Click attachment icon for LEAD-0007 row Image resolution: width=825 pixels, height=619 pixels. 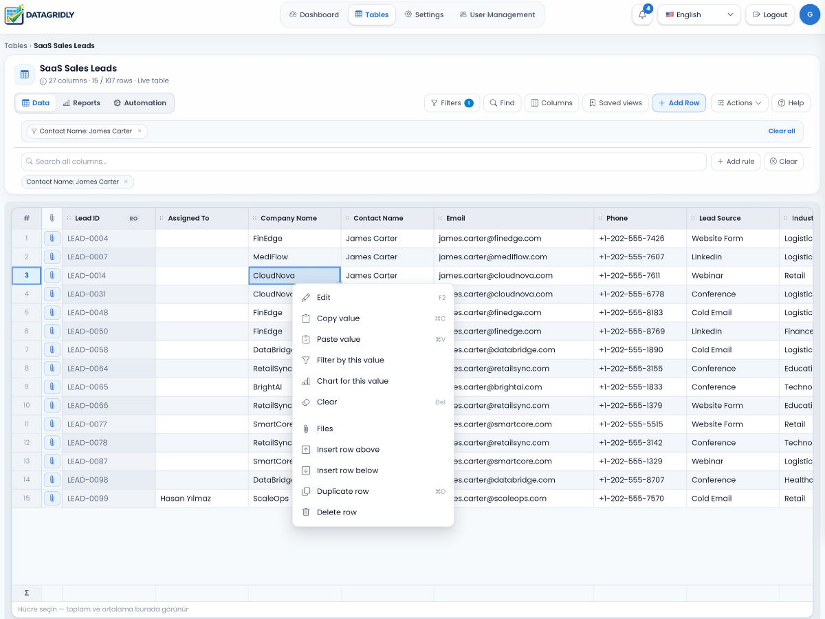click(52, 257)
